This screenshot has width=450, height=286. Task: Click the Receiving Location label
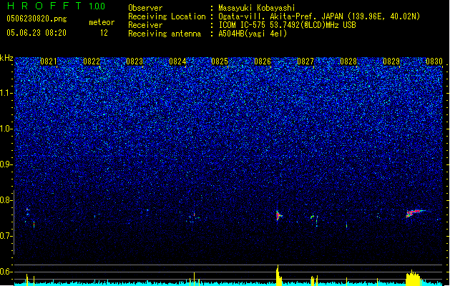pos(167,16)
